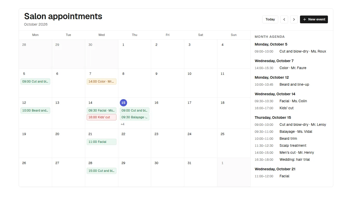Click agenda entry Cut and blow-dry · Ms. Roux

click(292, 52)
